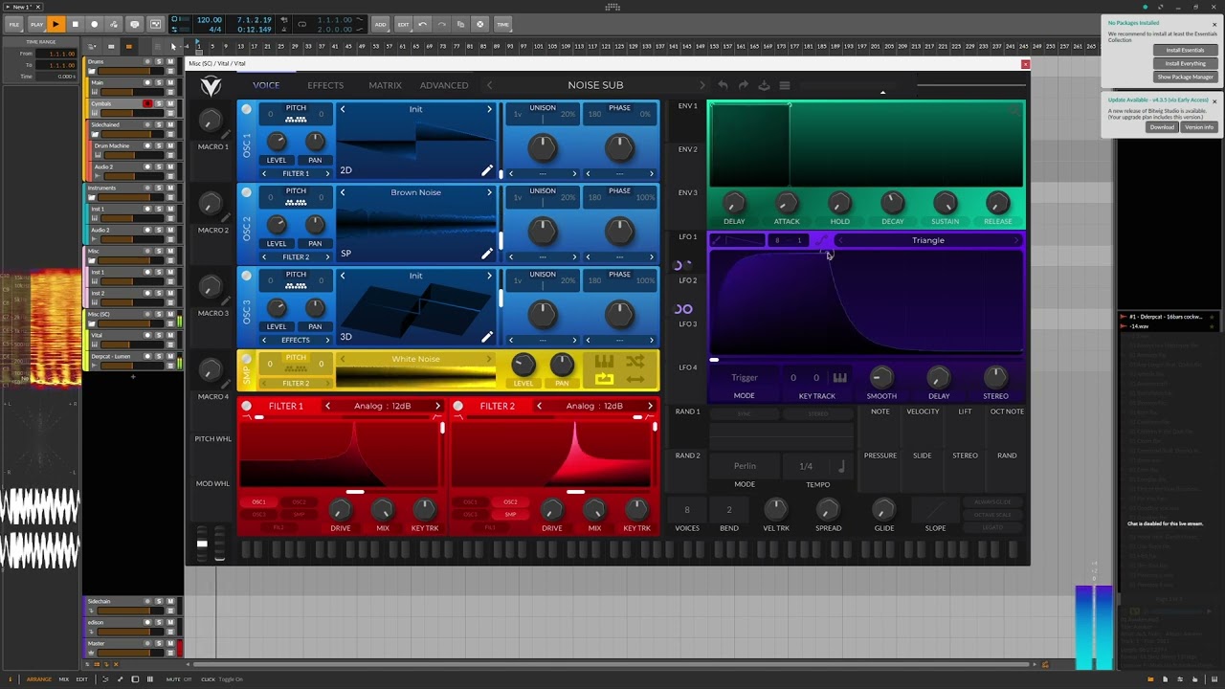Click the tempo value 120.00 field
This screenshot has height=689, width=1225.
pyautogui.click(x=209, y=20)
